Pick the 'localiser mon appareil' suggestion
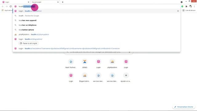 96,20
